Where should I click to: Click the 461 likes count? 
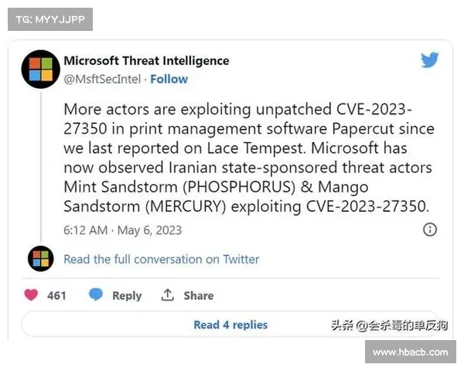coord(56,295)
